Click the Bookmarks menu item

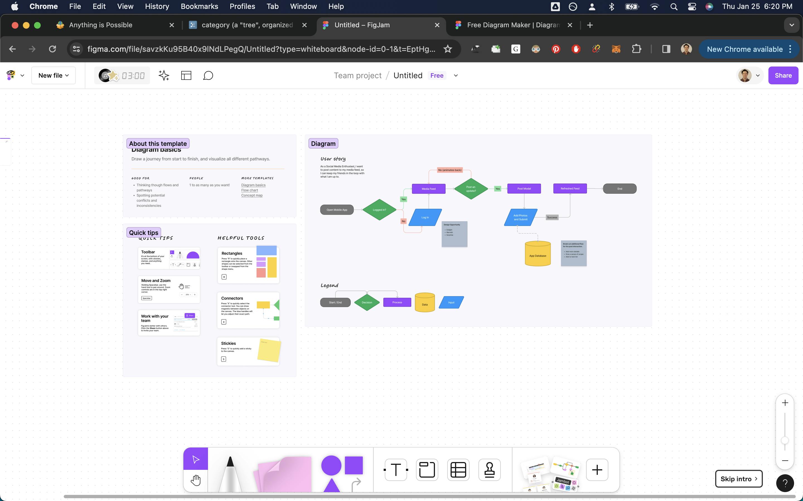click(199, 6)
